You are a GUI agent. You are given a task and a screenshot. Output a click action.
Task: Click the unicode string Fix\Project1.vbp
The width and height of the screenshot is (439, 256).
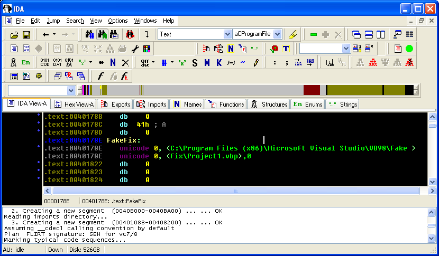pyautogui.click(x=204, y=156)
